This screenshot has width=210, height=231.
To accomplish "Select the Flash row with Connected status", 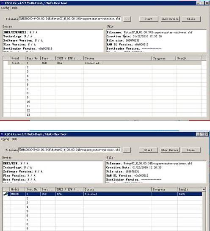I will (102, 63).
